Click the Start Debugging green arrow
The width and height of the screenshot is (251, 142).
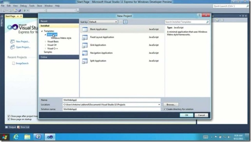point(25,11)
